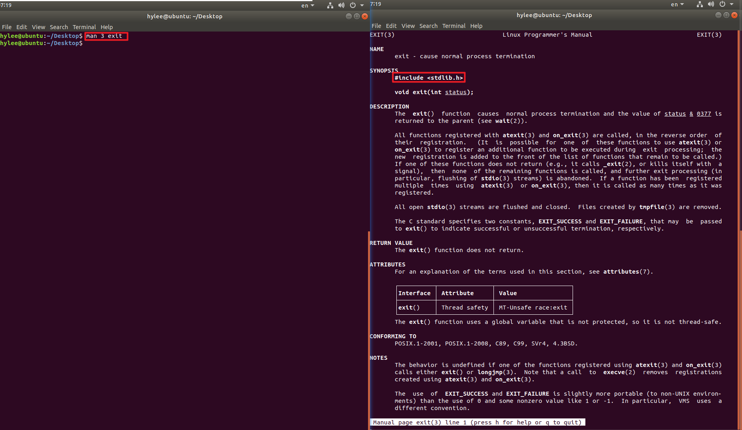Screen dimensions: 742x430
Task: Open the 'en' language indicator in left top bar
Action: tap(307, 6)
